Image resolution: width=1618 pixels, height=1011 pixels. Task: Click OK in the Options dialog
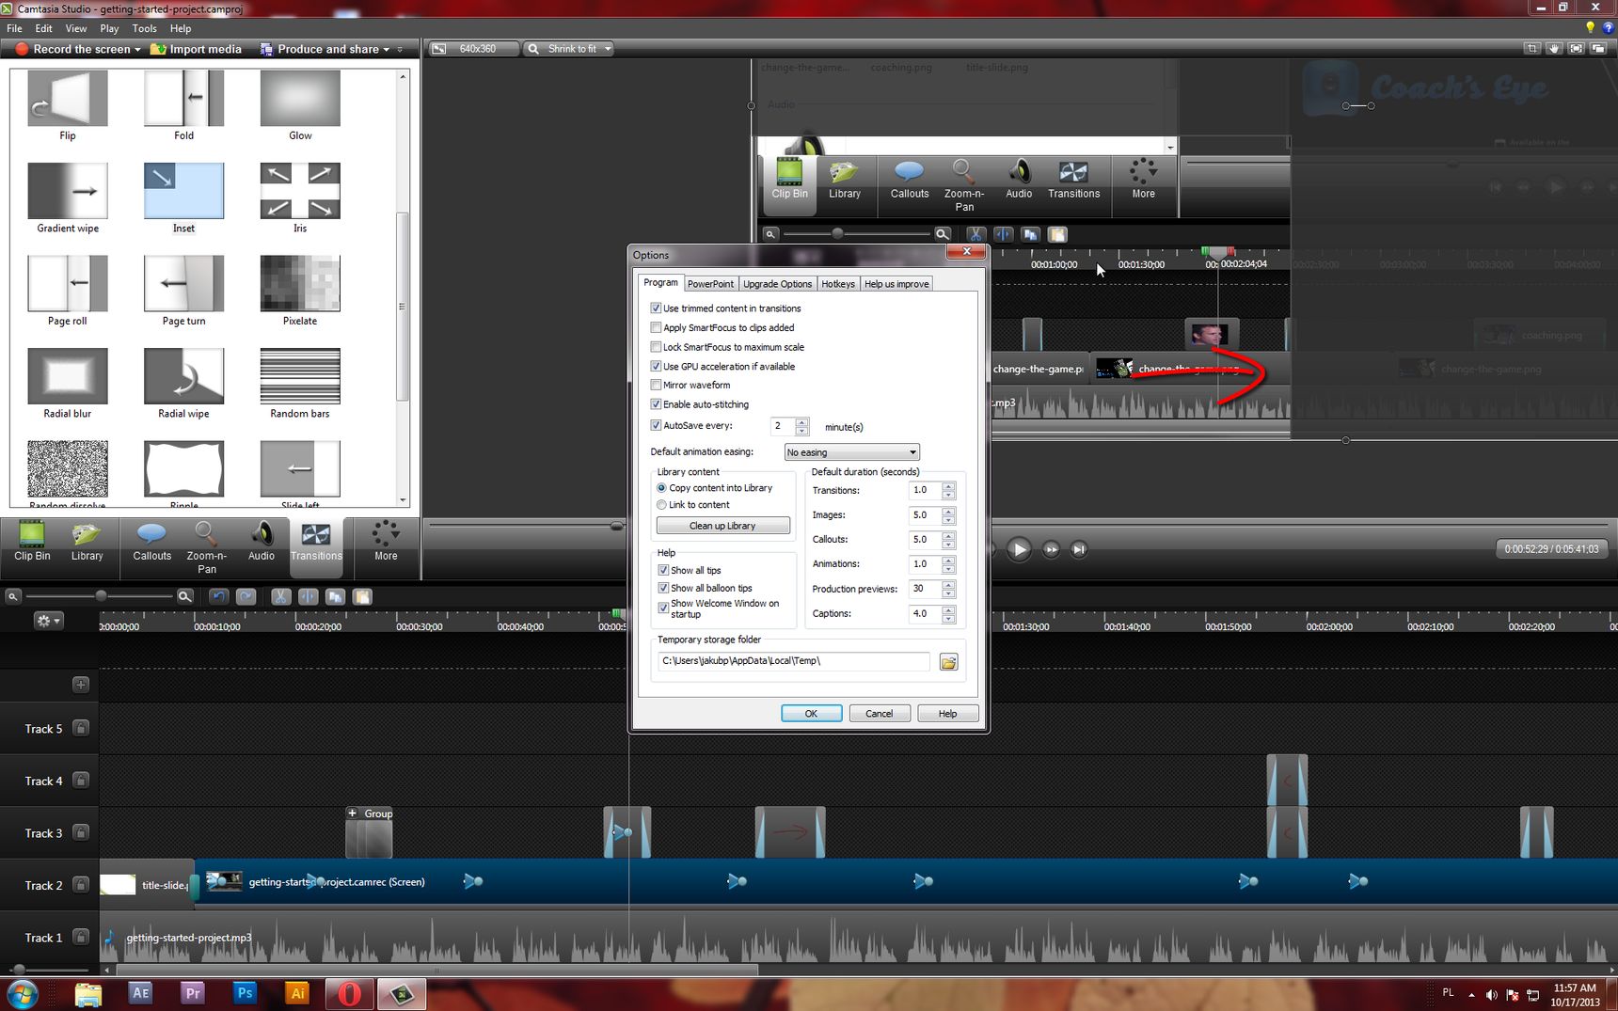pos(811,714)
